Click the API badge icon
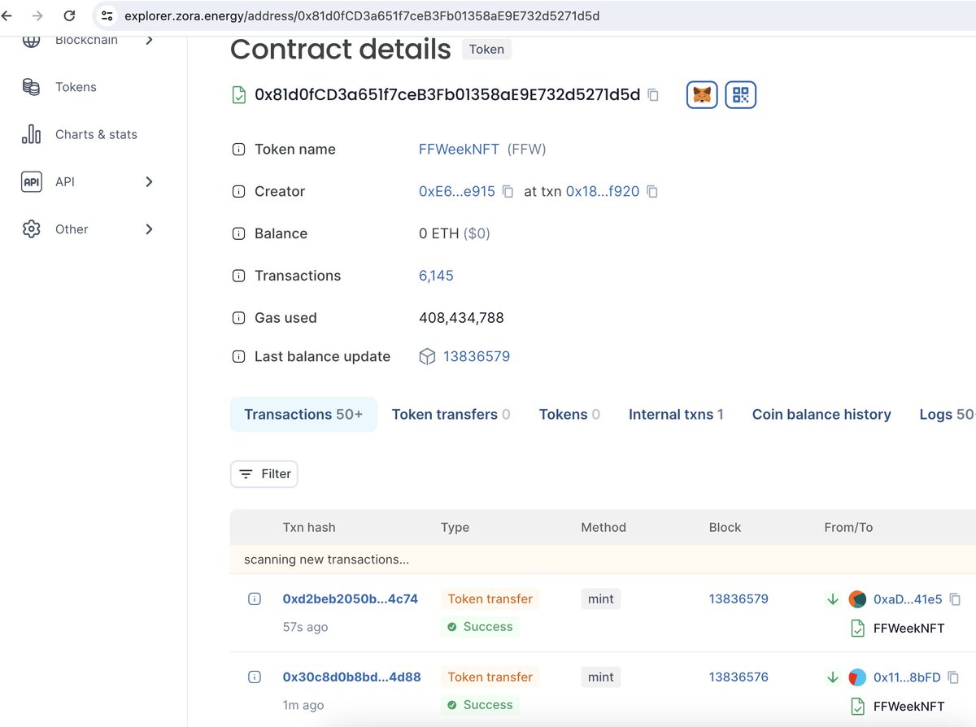The image size is (976, 727). (x=31, y=182)
